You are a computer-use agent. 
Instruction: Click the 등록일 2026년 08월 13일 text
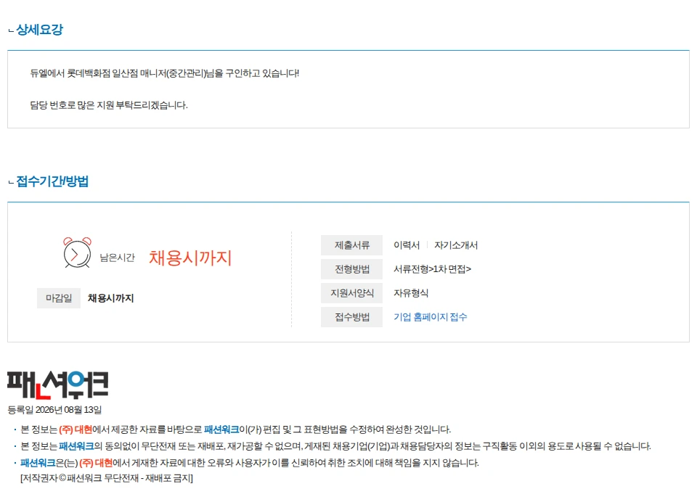tap(54, 409)
